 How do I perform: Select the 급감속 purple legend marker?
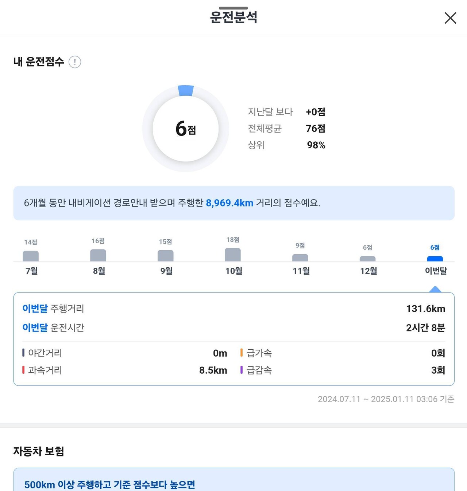241,370
